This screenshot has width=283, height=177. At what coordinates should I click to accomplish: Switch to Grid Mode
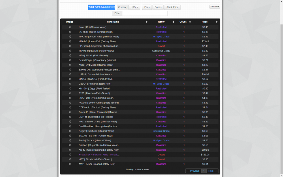(x=215, y=7)
